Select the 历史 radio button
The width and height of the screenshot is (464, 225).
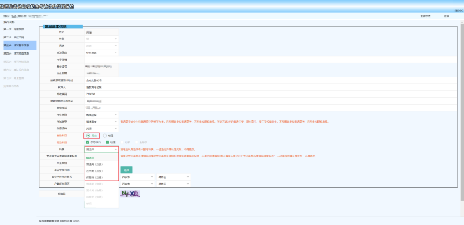88,136
